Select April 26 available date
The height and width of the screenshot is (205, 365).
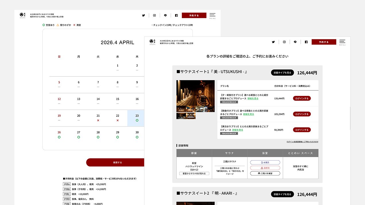point(59,135)
